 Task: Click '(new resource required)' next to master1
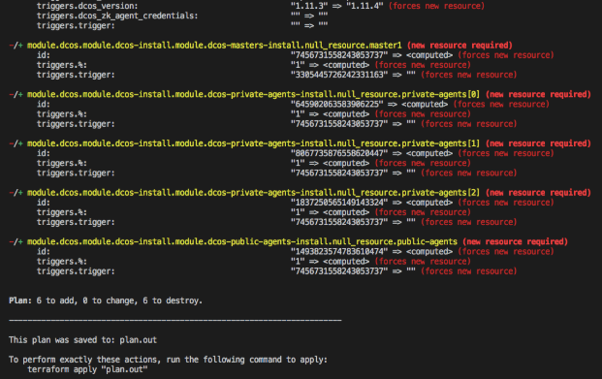(459, 46)
